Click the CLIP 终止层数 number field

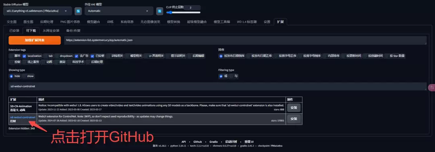[x=192, y=8]
